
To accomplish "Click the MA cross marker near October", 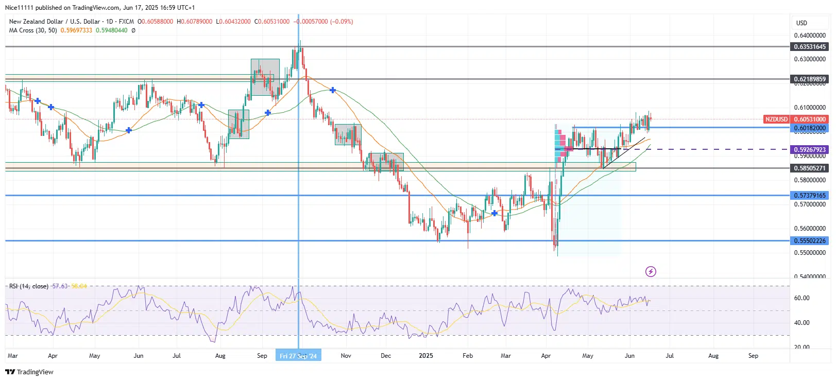I will click(x=333, y=90).
